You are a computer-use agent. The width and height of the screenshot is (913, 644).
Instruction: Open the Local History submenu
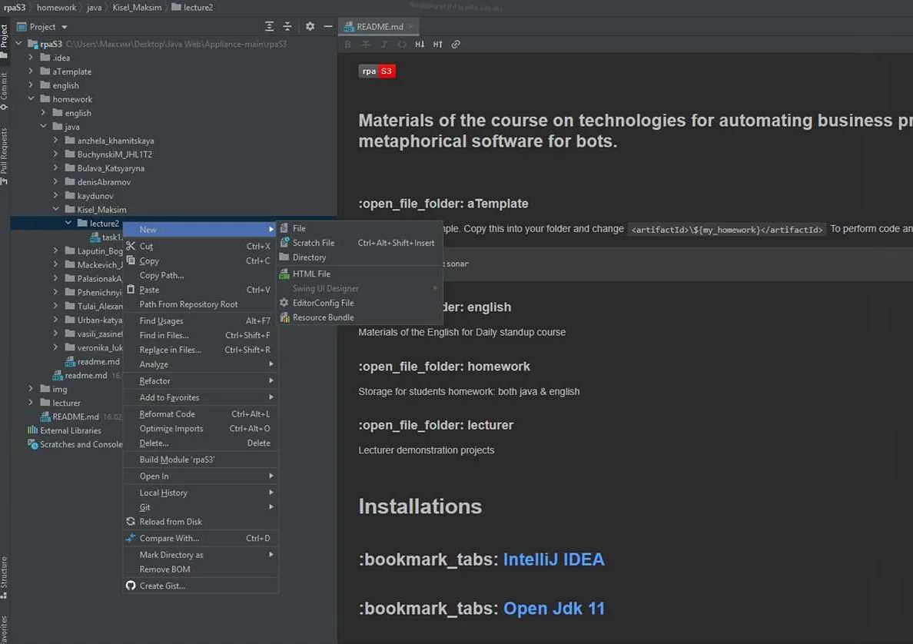point(201,493)
